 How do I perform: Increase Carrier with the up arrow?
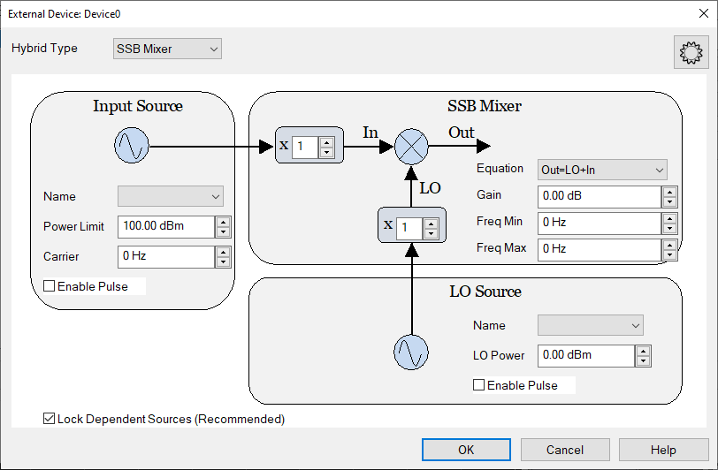point(223,252)
